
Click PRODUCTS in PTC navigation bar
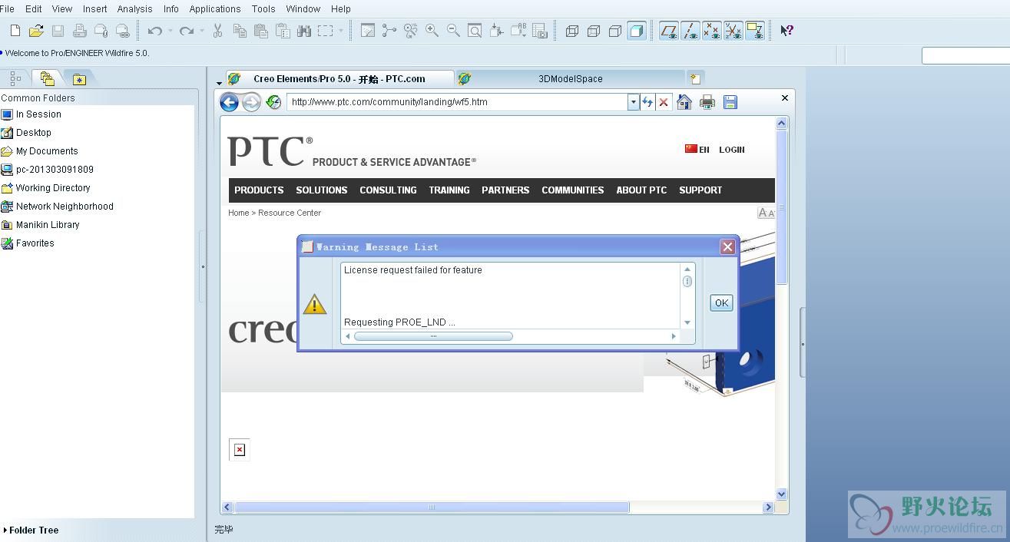pyautogui.click(x=259, y=190)
